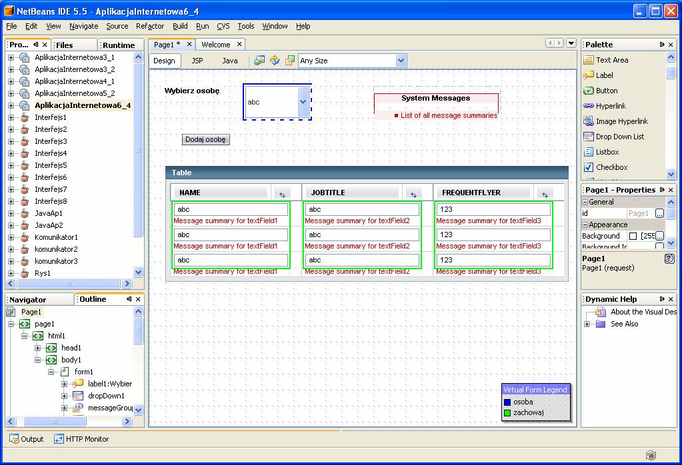Click the sort icon in JOBTITLE column
The image size is (682, 465).
413,195
